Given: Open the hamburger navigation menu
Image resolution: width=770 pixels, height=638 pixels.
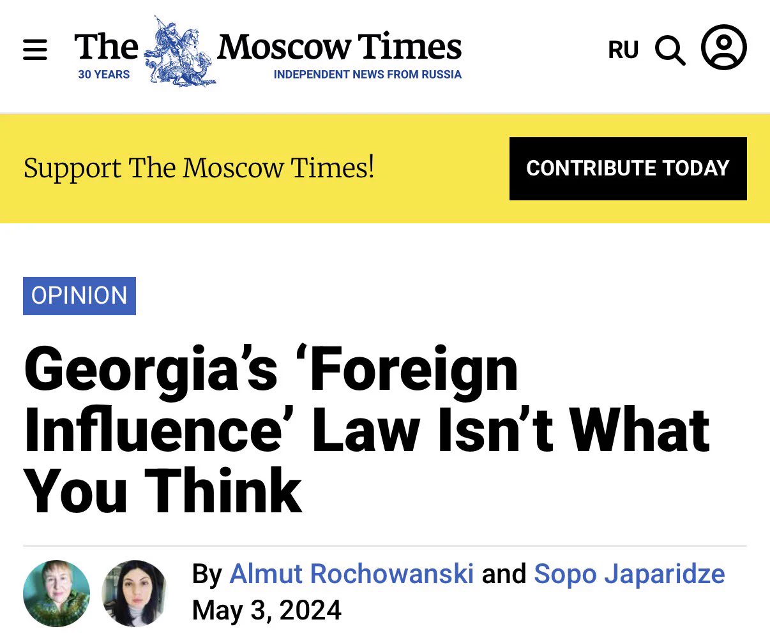Looking at the screenshot, I should point(35,49).
